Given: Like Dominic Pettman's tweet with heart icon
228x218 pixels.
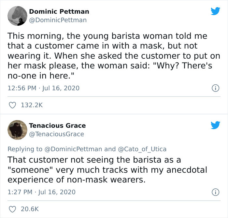Looking at the screenshot, I should click(13, 105).
